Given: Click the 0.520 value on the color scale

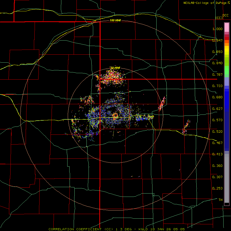Looking at the screenshot, I should (x=217, y=132).
